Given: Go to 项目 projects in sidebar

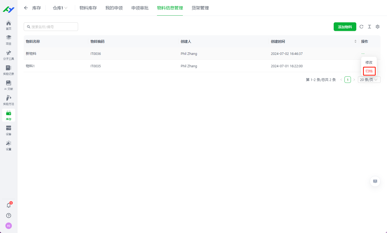Looking at the screenshot, I should pyautogui.click(x=9, y=40).
